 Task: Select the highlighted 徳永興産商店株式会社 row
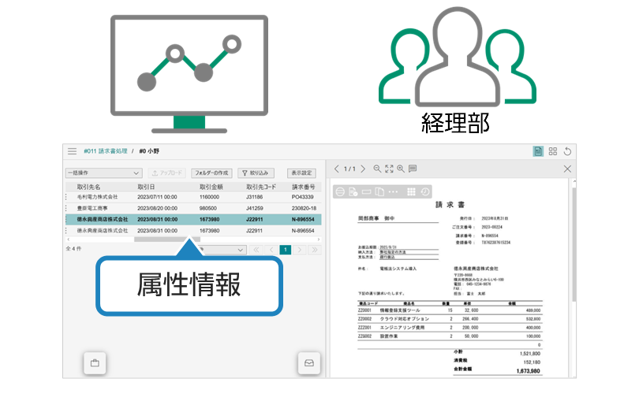(193, 220)
